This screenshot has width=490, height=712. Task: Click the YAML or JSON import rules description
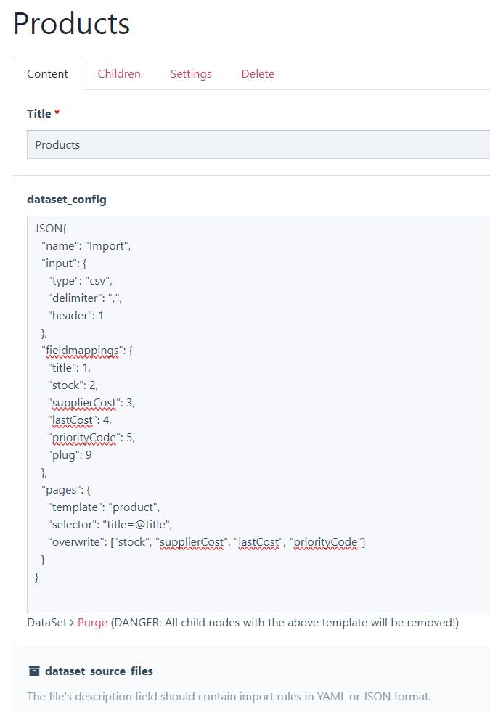pos(229,696)
